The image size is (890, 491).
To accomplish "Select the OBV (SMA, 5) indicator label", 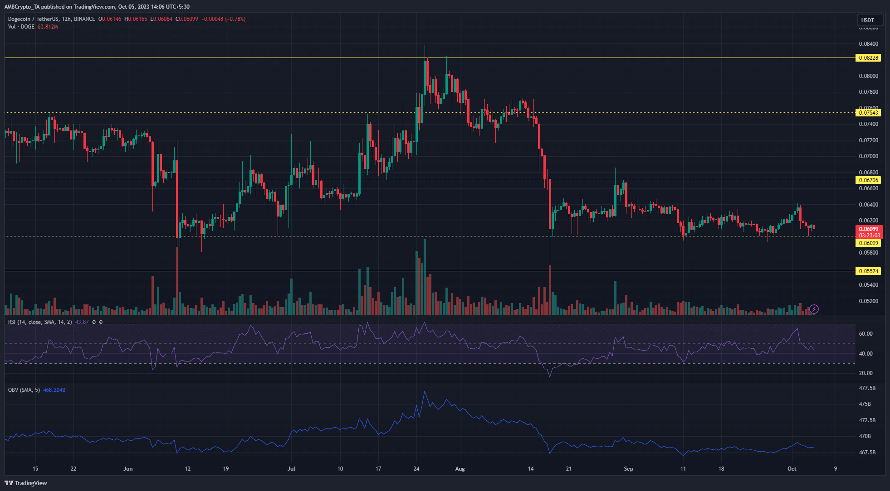I will point(24,390).
